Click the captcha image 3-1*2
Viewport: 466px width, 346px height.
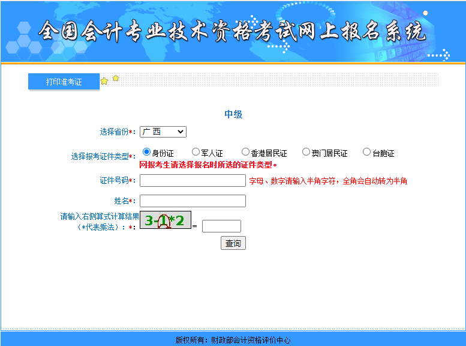coord(166,220)
